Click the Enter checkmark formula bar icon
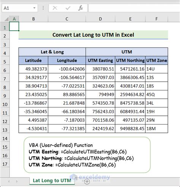Viewport: 180px width, 187px height. pyautogui.click(x=68, y=8)
